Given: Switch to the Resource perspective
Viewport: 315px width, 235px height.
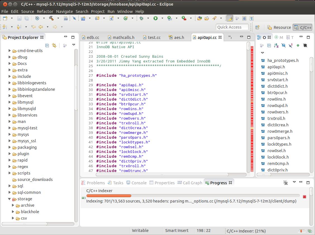Looking at the screenshot, I should coord(279,27).
